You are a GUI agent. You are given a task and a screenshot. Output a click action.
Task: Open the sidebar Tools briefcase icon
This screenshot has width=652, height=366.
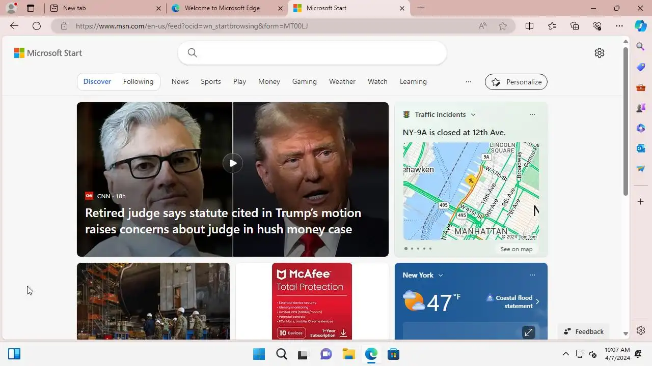point(641,87)
